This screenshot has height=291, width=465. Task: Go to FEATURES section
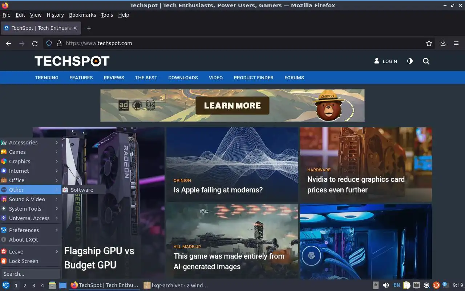coord(81,78)
